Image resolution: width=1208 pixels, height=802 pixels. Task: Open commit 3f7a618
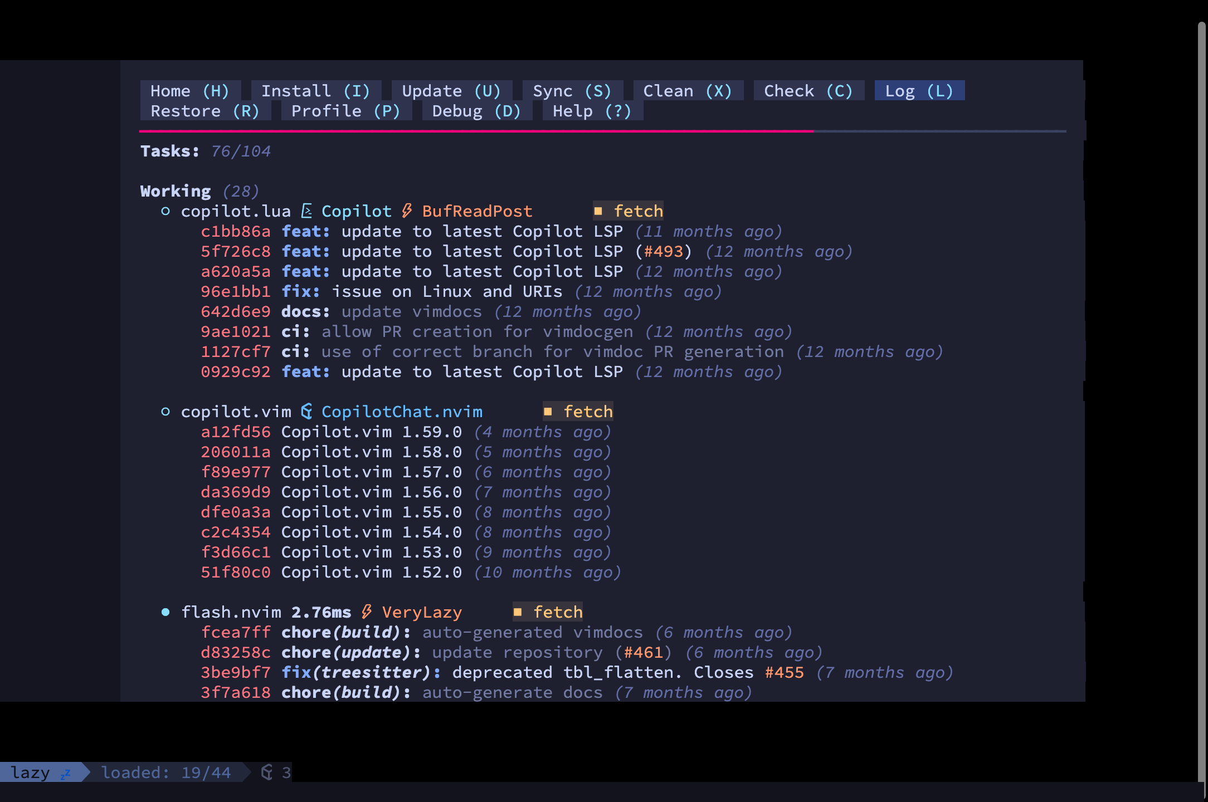(x=236, y=692)
